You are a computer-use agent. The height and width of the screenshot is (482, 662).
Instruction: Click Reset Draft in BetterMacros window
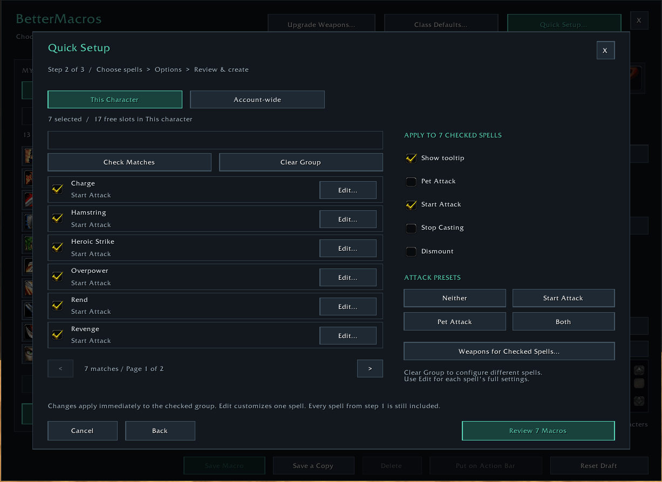pos(599,466)
